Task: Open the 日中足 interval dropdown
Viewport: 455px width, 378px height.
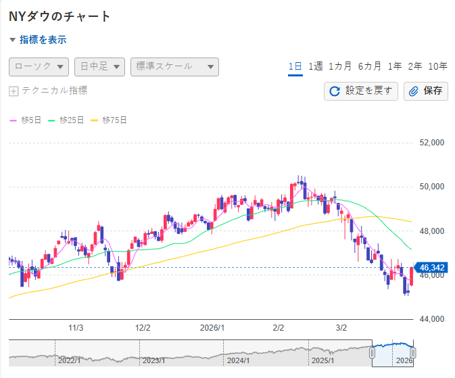Action: coord(99,67)
